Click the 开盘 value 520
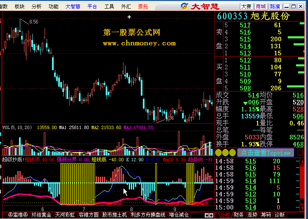Image resolution: width=308 pixels, height=219 pixels. pos(298,102)
